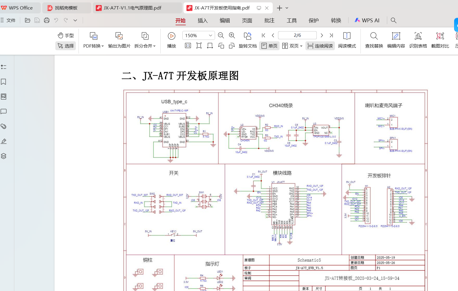Activate 编辑内容 content editing
The image size is (458, 291).
click(396, 40)
